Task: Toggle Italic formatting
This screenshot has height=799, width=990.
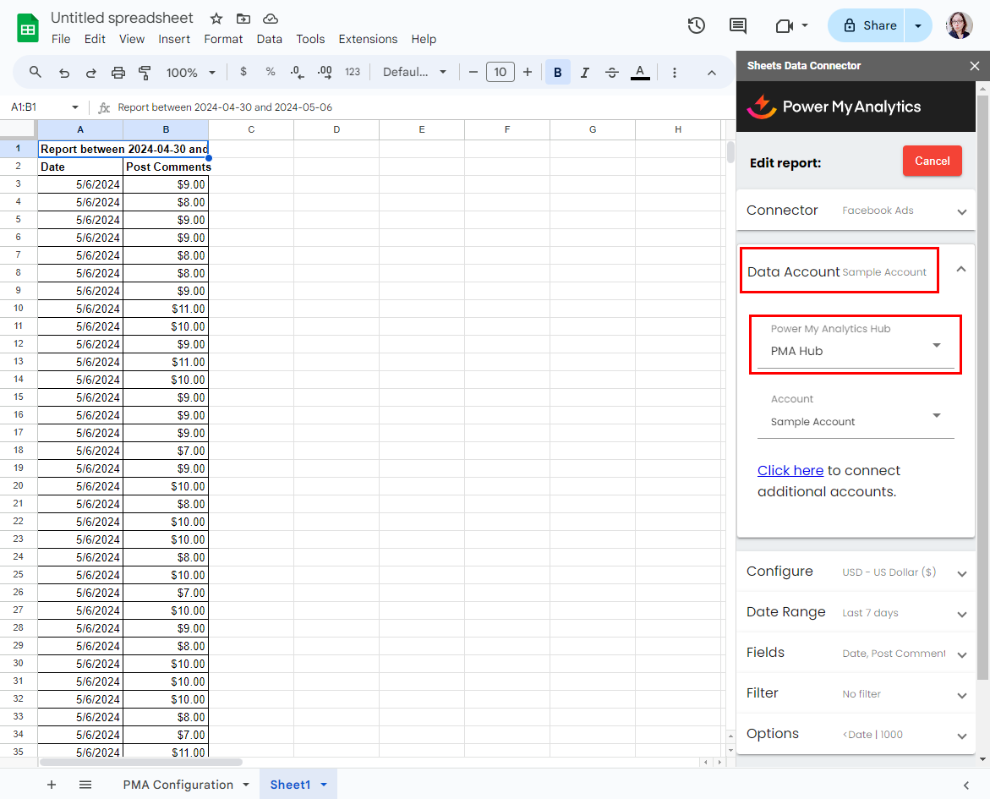Action: [585, 73]
